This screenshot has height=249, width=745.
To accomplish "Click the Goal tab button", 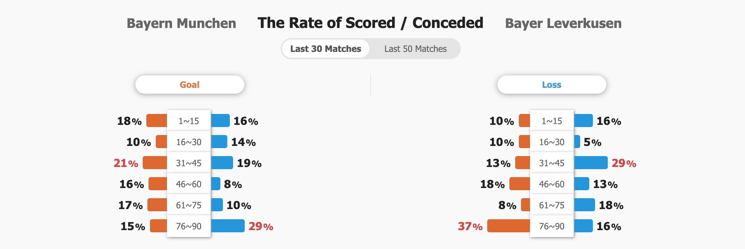I will pyautogui.click(x=190, y=85).
